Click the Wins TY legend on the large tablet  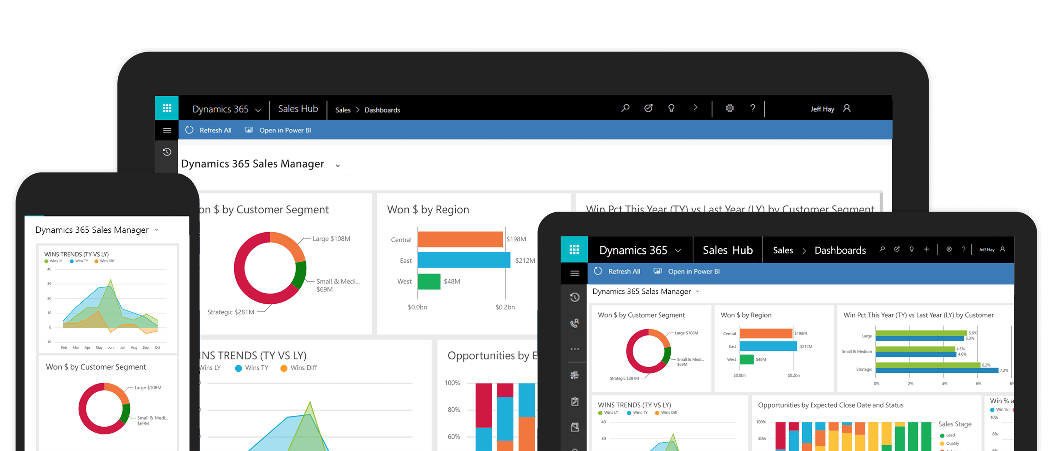pyautogui.click(x=252, y=368)
